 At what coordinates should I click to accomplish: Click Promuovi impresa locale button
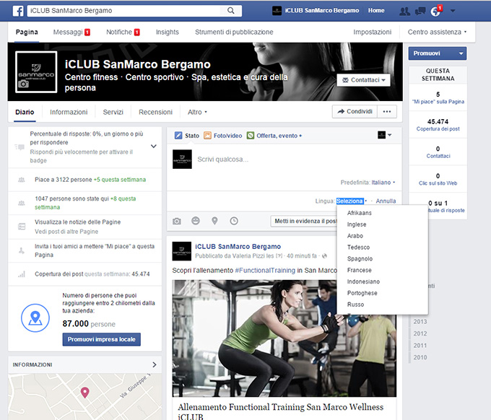click(102, 339)
